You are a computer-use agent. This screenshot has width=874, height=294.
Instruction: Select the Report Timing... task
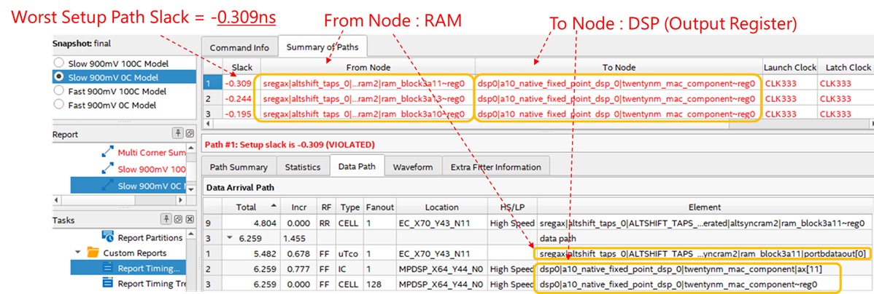tap(149, 268)
